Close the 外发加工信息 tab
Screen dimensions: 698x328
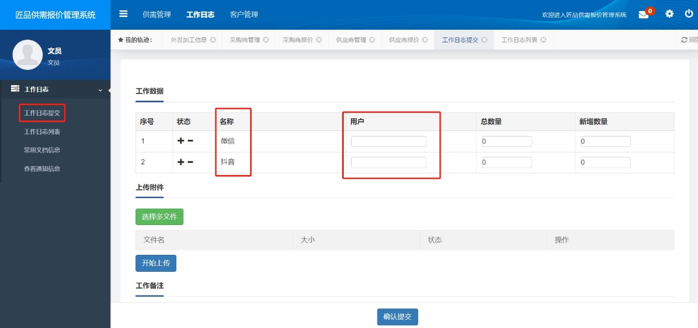tap(213, 40)
